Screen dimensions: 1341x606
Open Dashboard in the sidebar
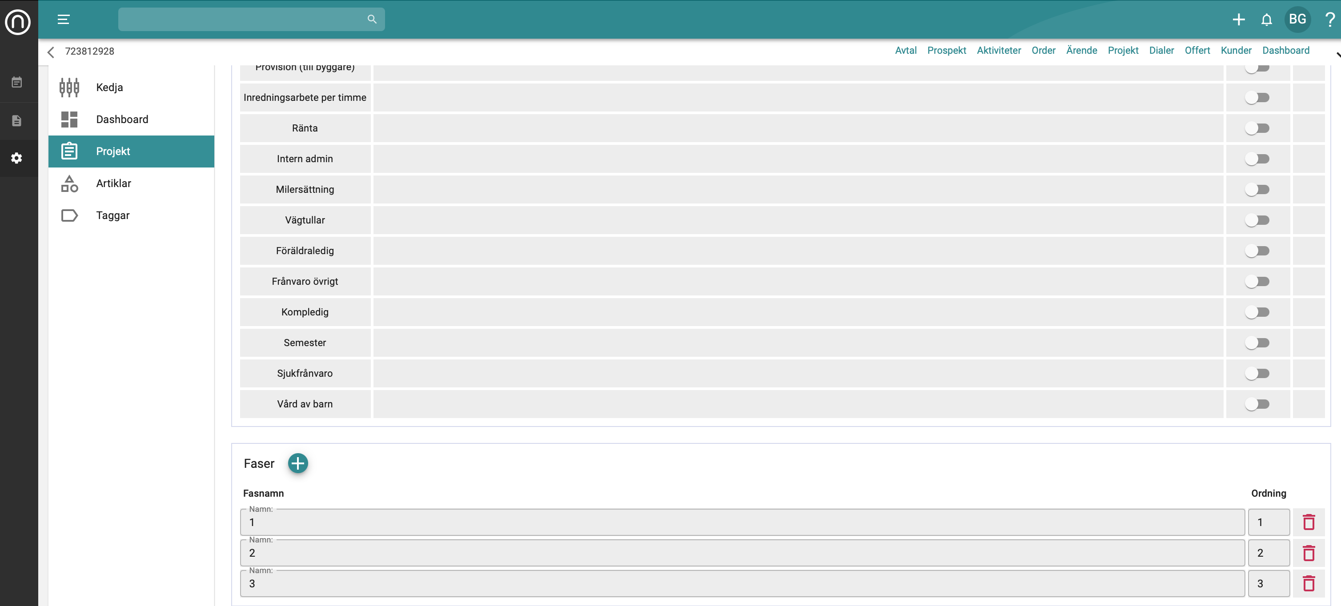(x=131, y=119)
